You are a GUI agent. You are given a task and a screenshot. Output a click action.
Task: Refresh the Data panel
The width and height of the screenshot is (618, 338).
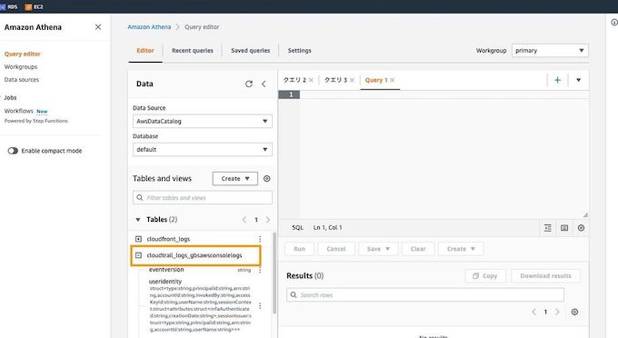pyautogui.click(x=249, y=84)
